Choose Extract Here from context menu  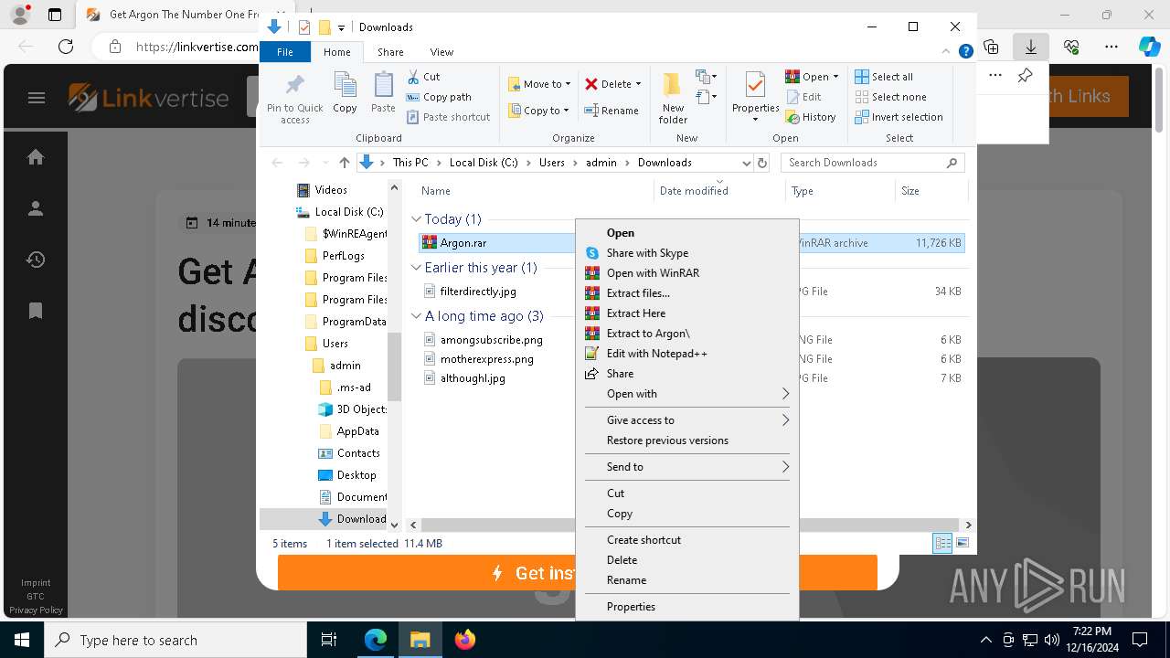686,313
